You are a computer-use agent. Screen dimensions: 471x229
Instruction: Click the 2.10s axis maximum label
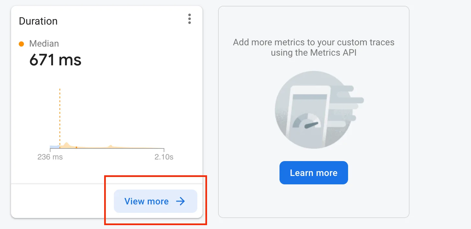[x=164, y=157]
